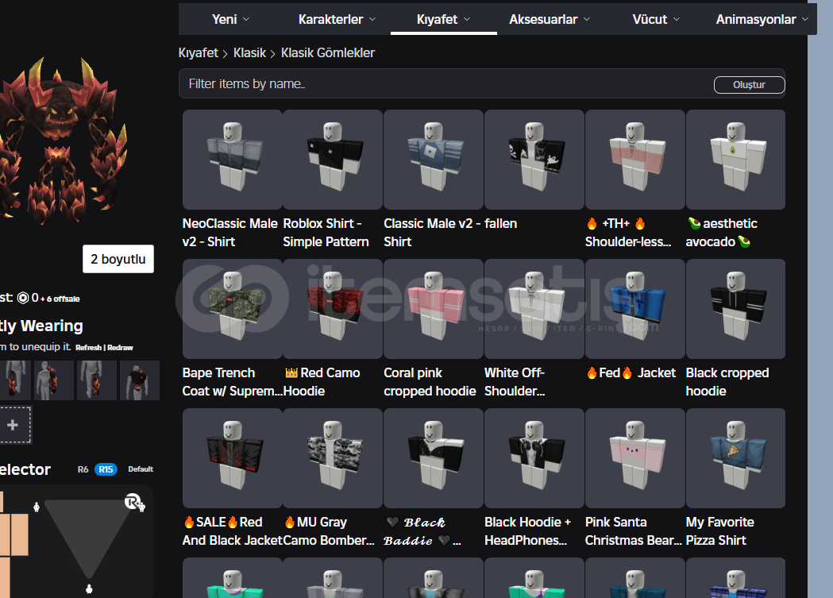Expand the Animasyonlar menu
The image size is (833, 598).
click(762, 20)
